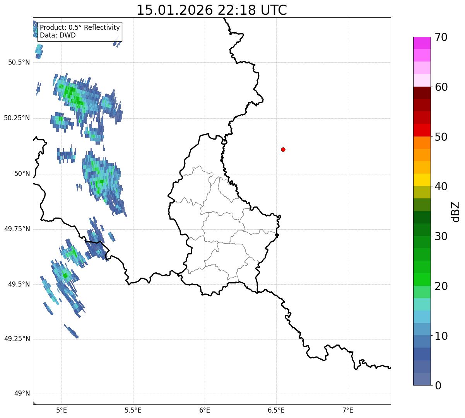Pick the orange swatch just below 50
Image resolution: width=465 pixels, height=418 pixels.
(x=422, y=143)
